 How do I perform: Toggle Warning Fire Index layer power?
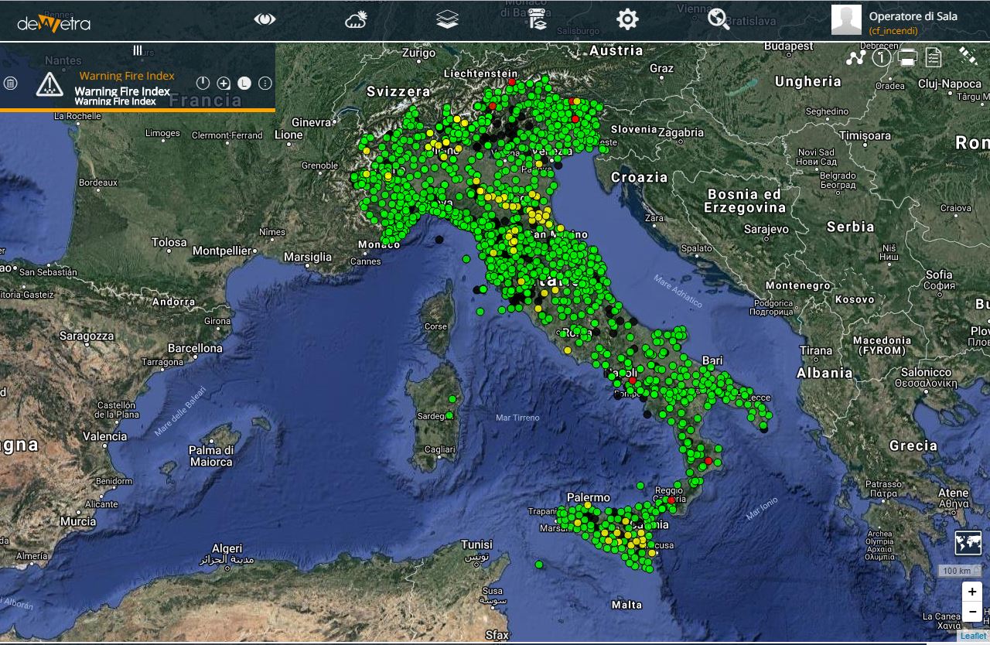point(203,83)
